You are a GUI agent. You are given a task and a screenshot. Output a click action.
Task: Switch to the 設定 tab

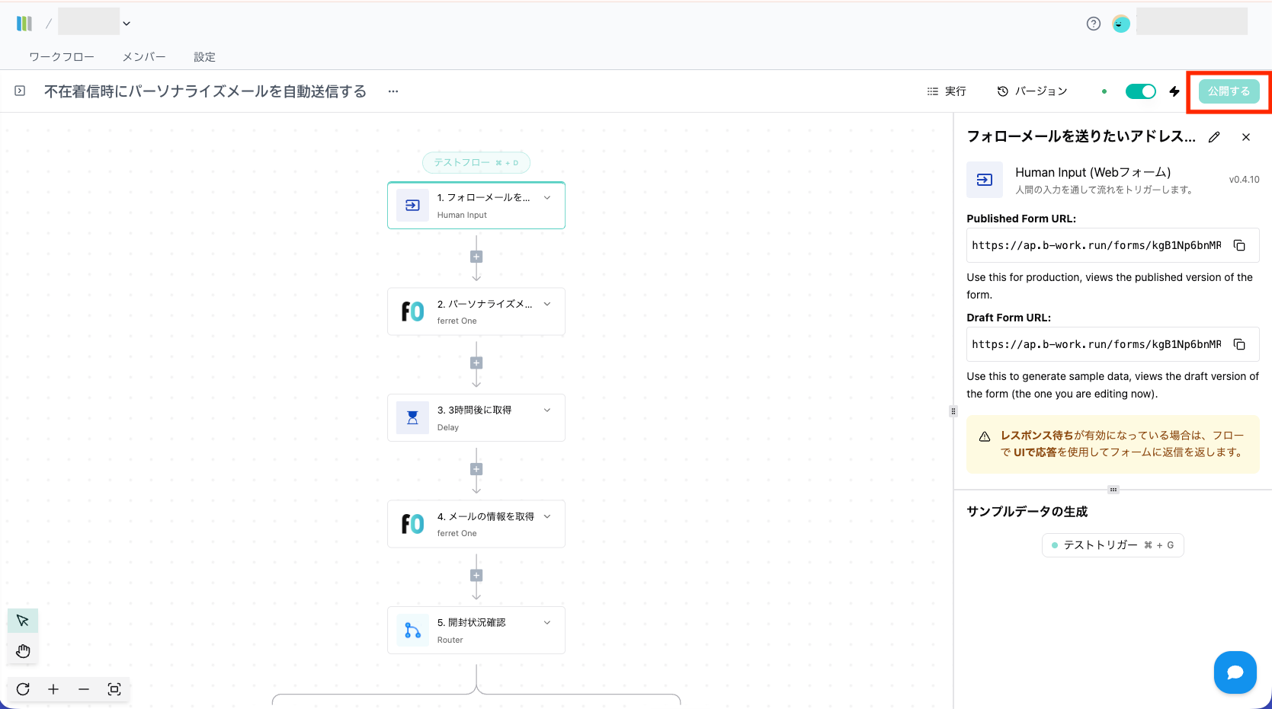coord(204,57)
